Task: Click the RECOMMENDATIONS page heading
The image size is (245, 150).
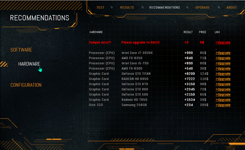Action: [x=40, y=18]
